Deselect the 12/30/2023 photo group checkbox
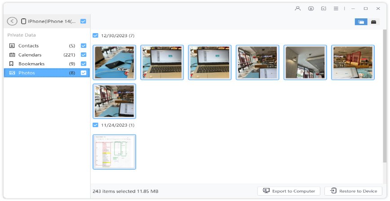This screenshot has width=390, height=201. click(95, 35)
